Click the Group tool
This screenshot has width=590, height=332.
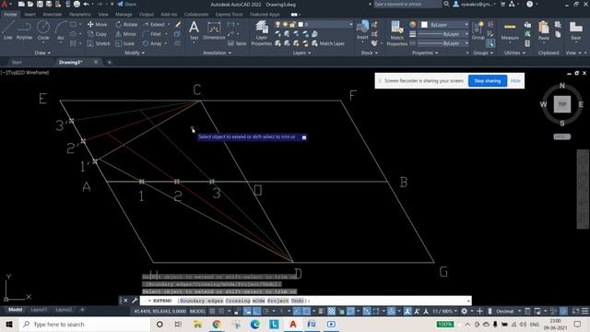coord(478,30)
